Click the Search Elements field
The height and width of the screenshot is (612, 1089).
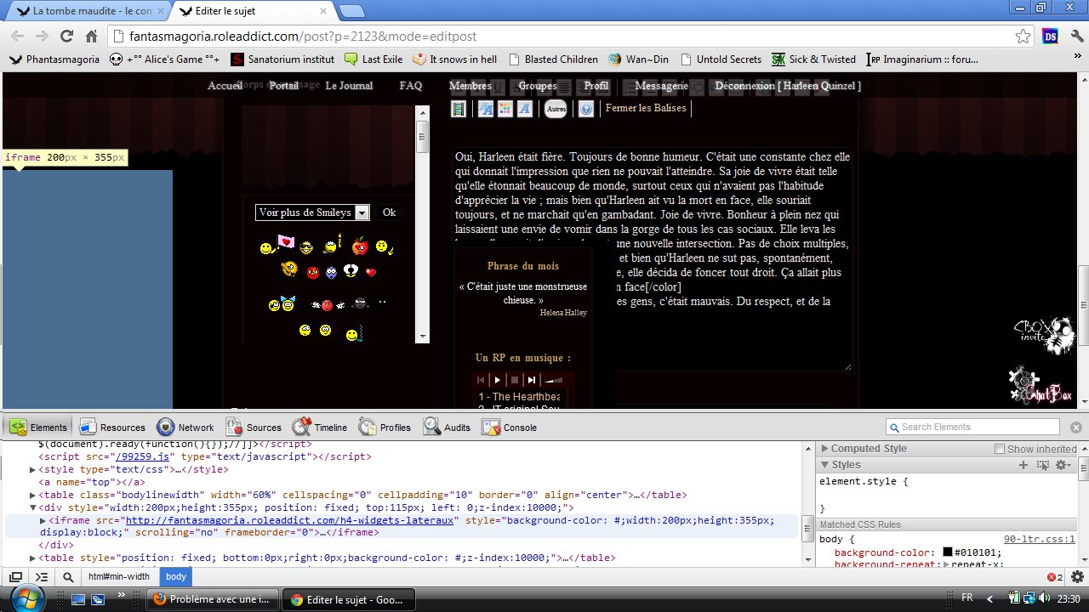click(x=972, y=427)
